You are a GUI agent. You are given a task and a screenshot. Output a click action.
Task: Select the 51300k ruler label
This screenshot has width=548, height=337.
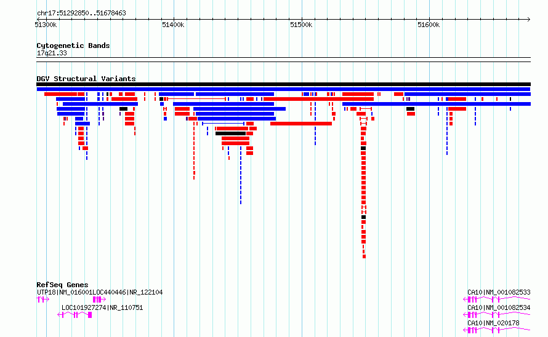[x=46, y=25]
